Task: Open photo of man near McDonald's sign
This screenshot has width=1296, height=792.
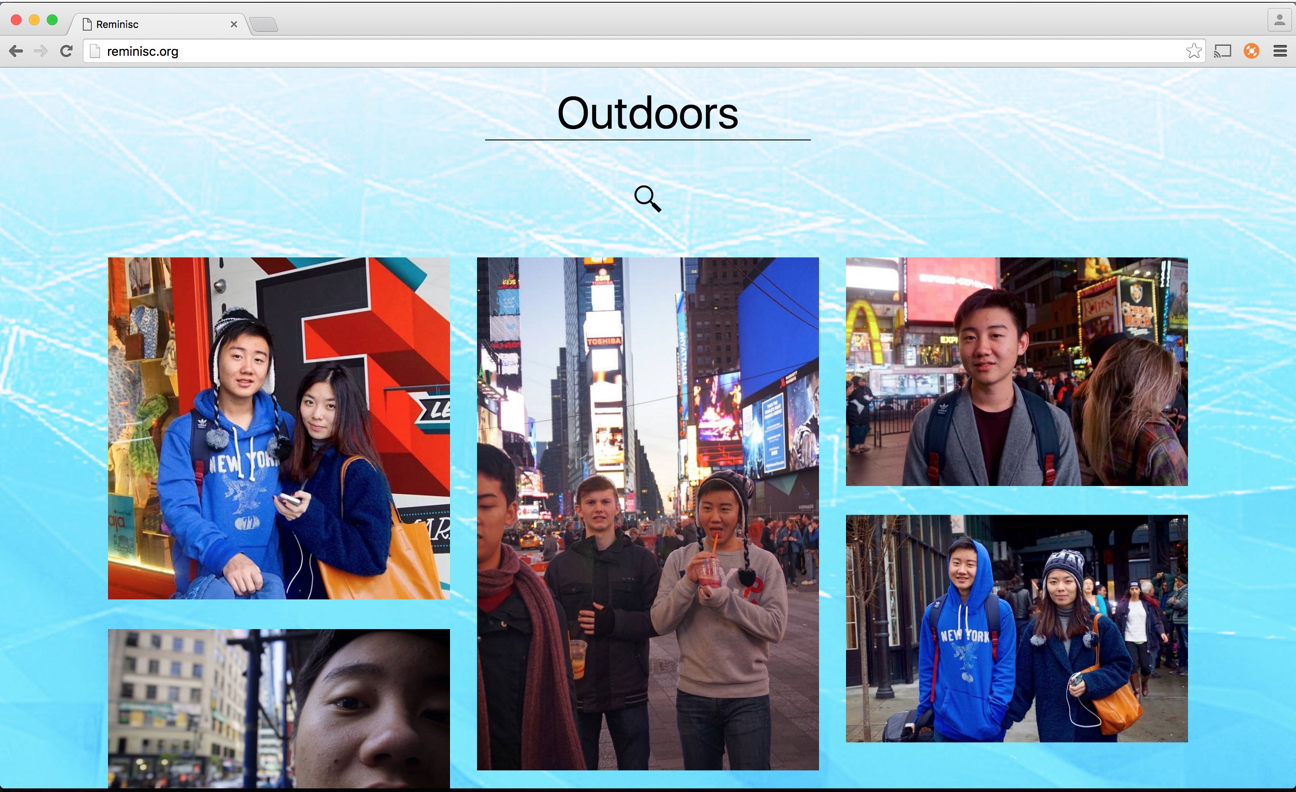Action: 1016,371
